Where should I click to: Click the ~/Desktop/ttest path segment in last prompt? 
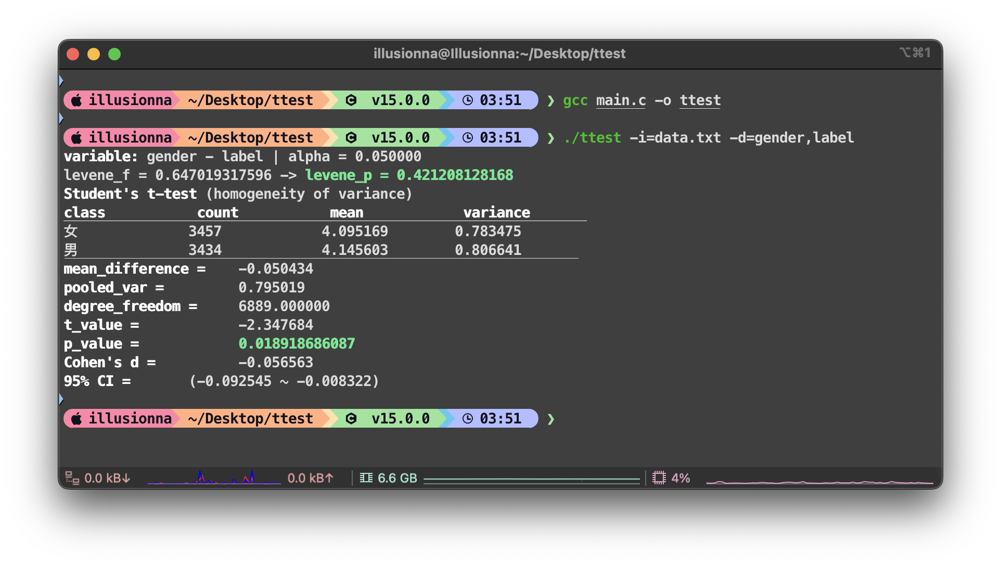pos(250,419)
